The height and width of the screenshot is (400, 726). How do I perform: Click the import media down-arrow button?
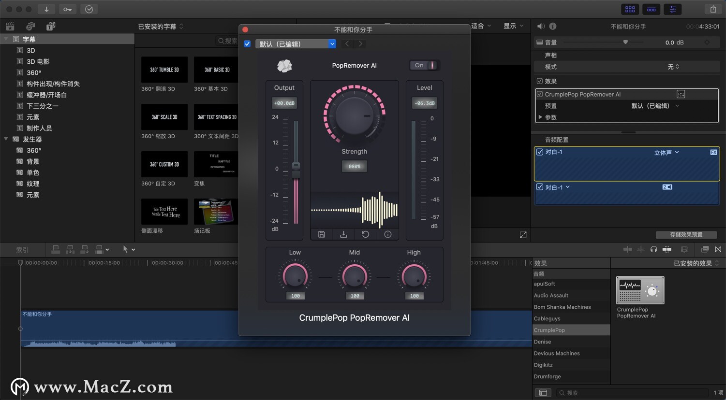coord(46,9)
